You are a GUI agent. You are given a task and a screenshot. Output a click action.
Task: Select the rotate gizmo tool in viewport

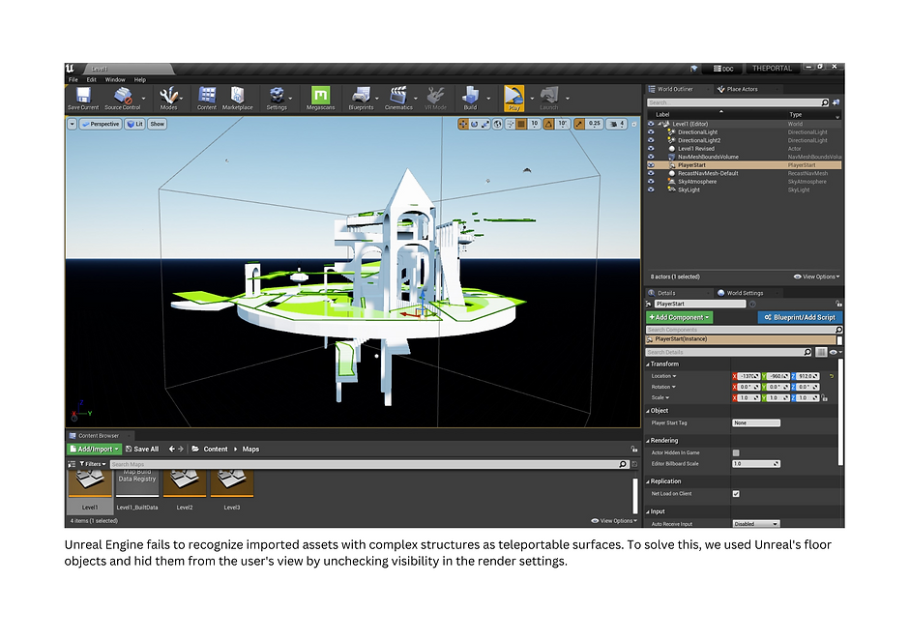(x=474, y=124)
